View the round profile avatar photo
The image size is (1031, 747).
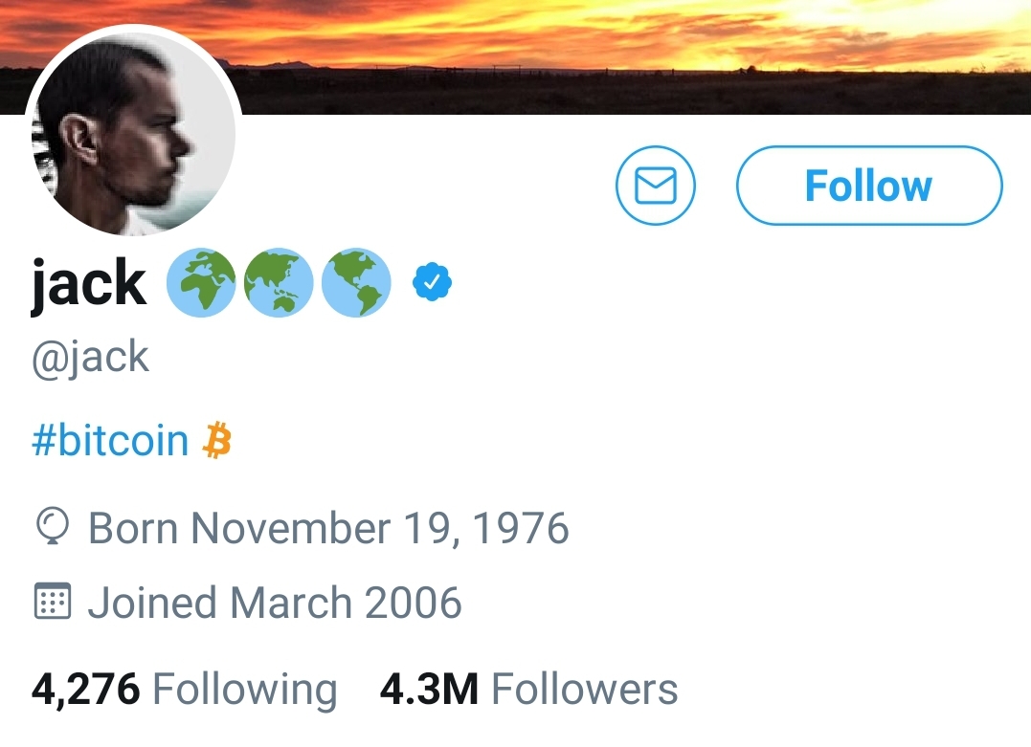tap(133, 132)
